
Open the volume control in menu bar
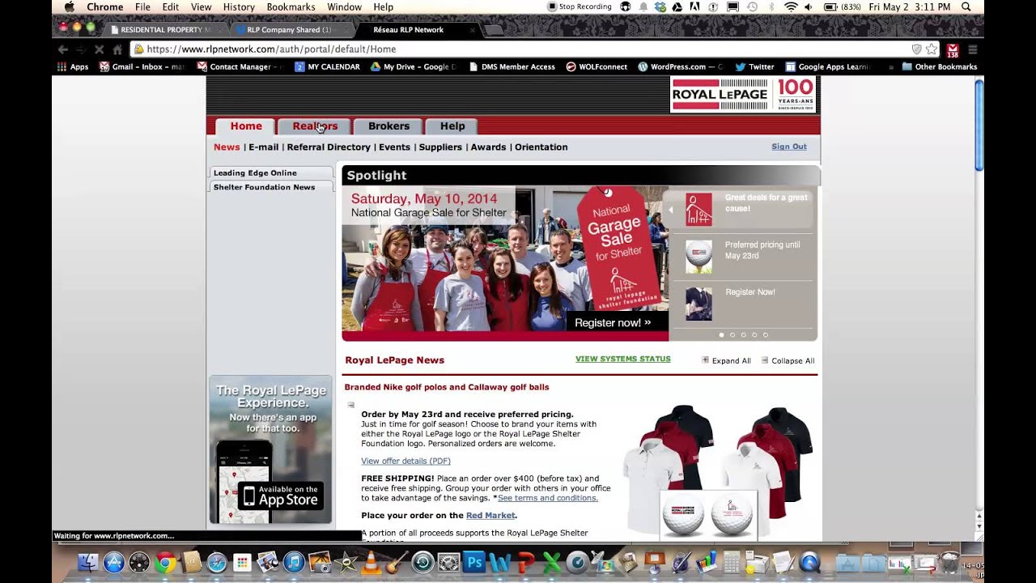809,6
